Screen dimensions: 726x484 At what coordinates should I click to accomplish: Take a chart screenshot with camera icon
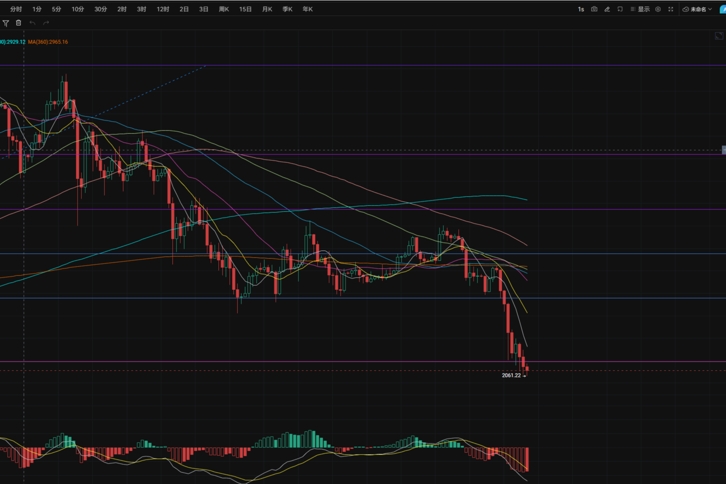(x=594, y=9)
